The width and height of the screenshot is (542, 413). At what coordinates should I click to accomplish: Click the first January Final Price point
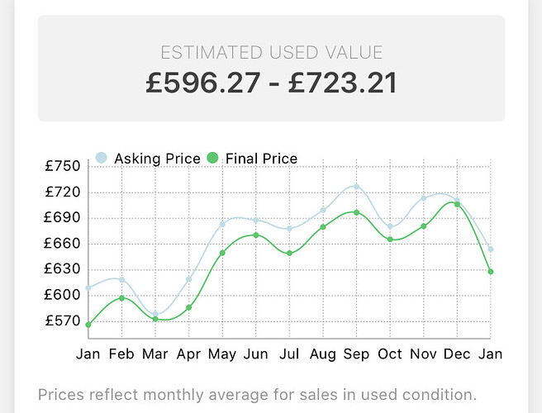pyautogui.click(x=88, y=325)
